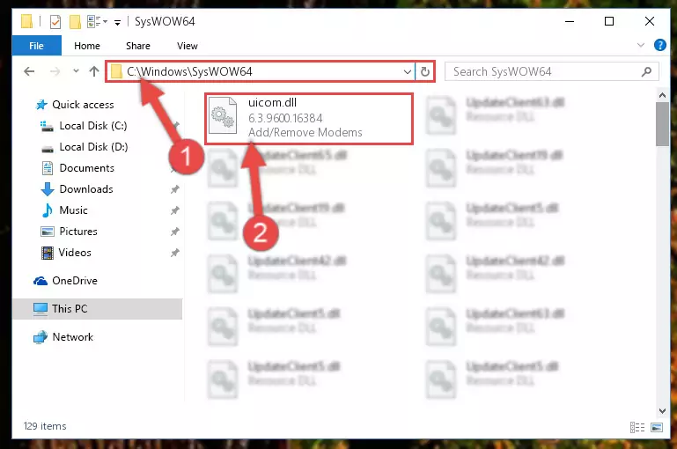Select the uicom.dll file name
The width and height of the screenshot is (677, 449).
[272, 103]
